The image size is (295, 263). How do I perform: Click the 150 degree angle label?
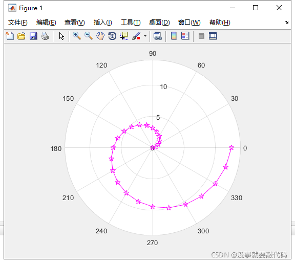(x=68, y=99)
